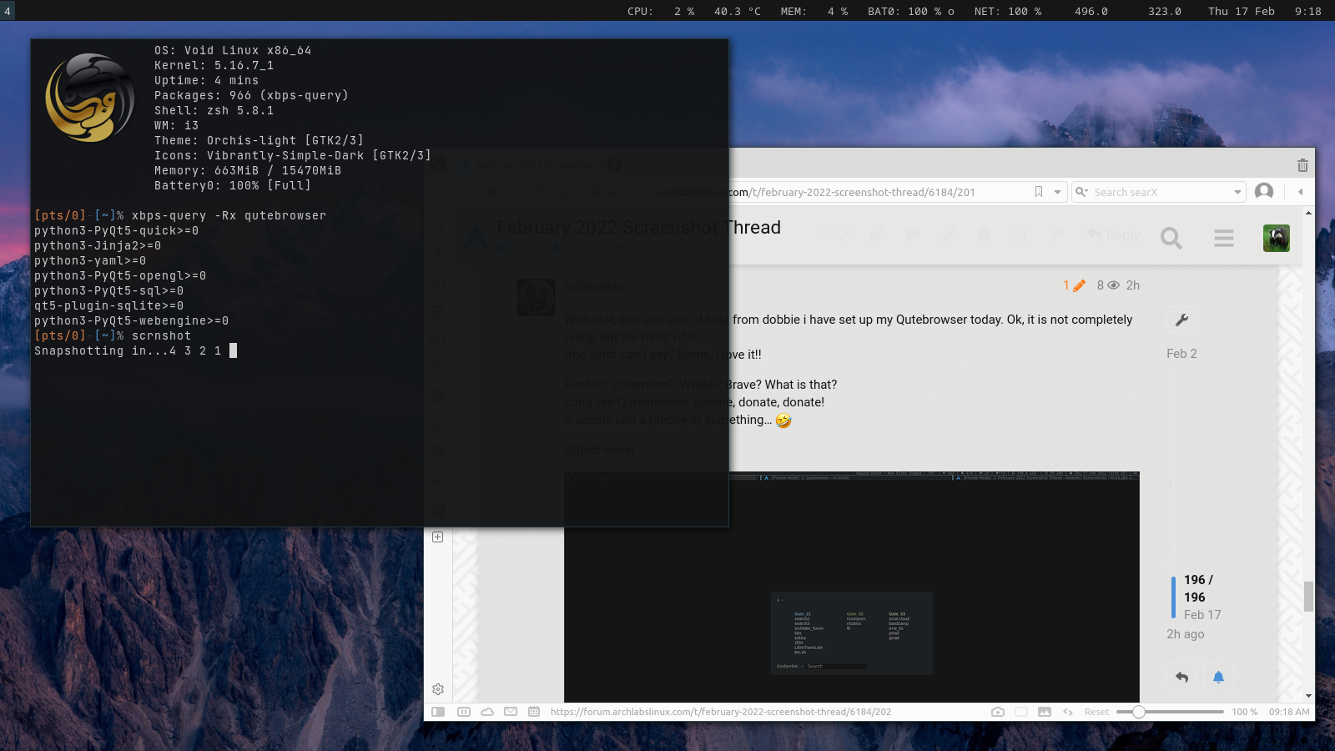Click the browser page scrollbar thumb

tap(1308, 596)
